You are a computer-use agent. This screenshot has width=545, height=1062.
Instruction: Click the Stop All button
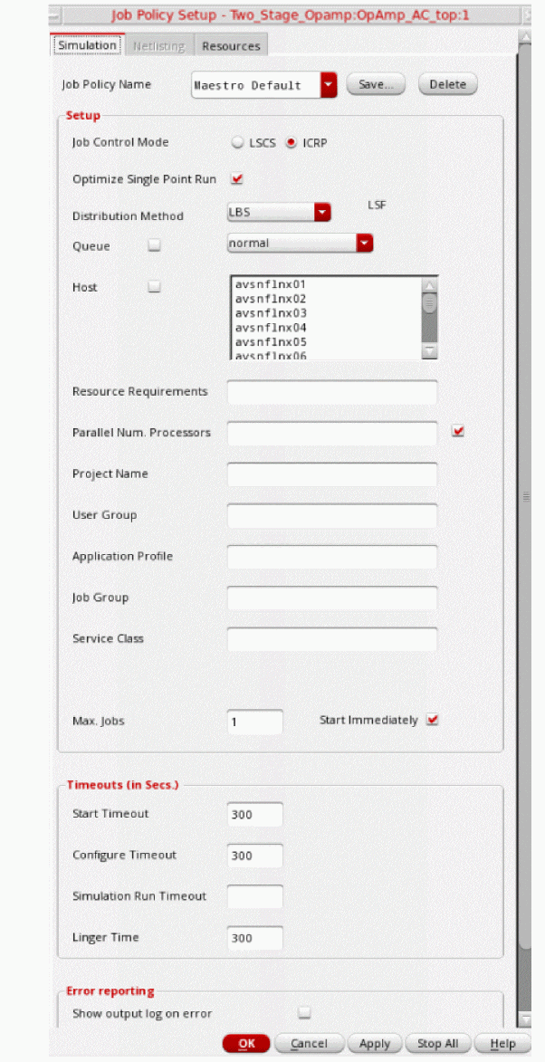[x=438, y=1044]
